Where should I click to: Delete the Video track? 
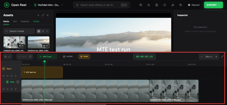pos(16,89)
